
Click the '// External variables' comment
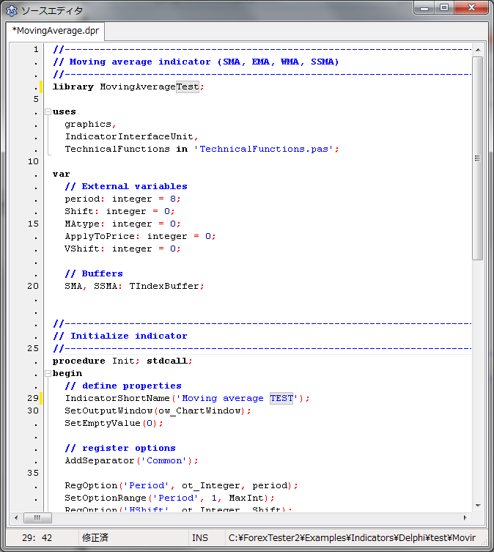coord(126,187)
